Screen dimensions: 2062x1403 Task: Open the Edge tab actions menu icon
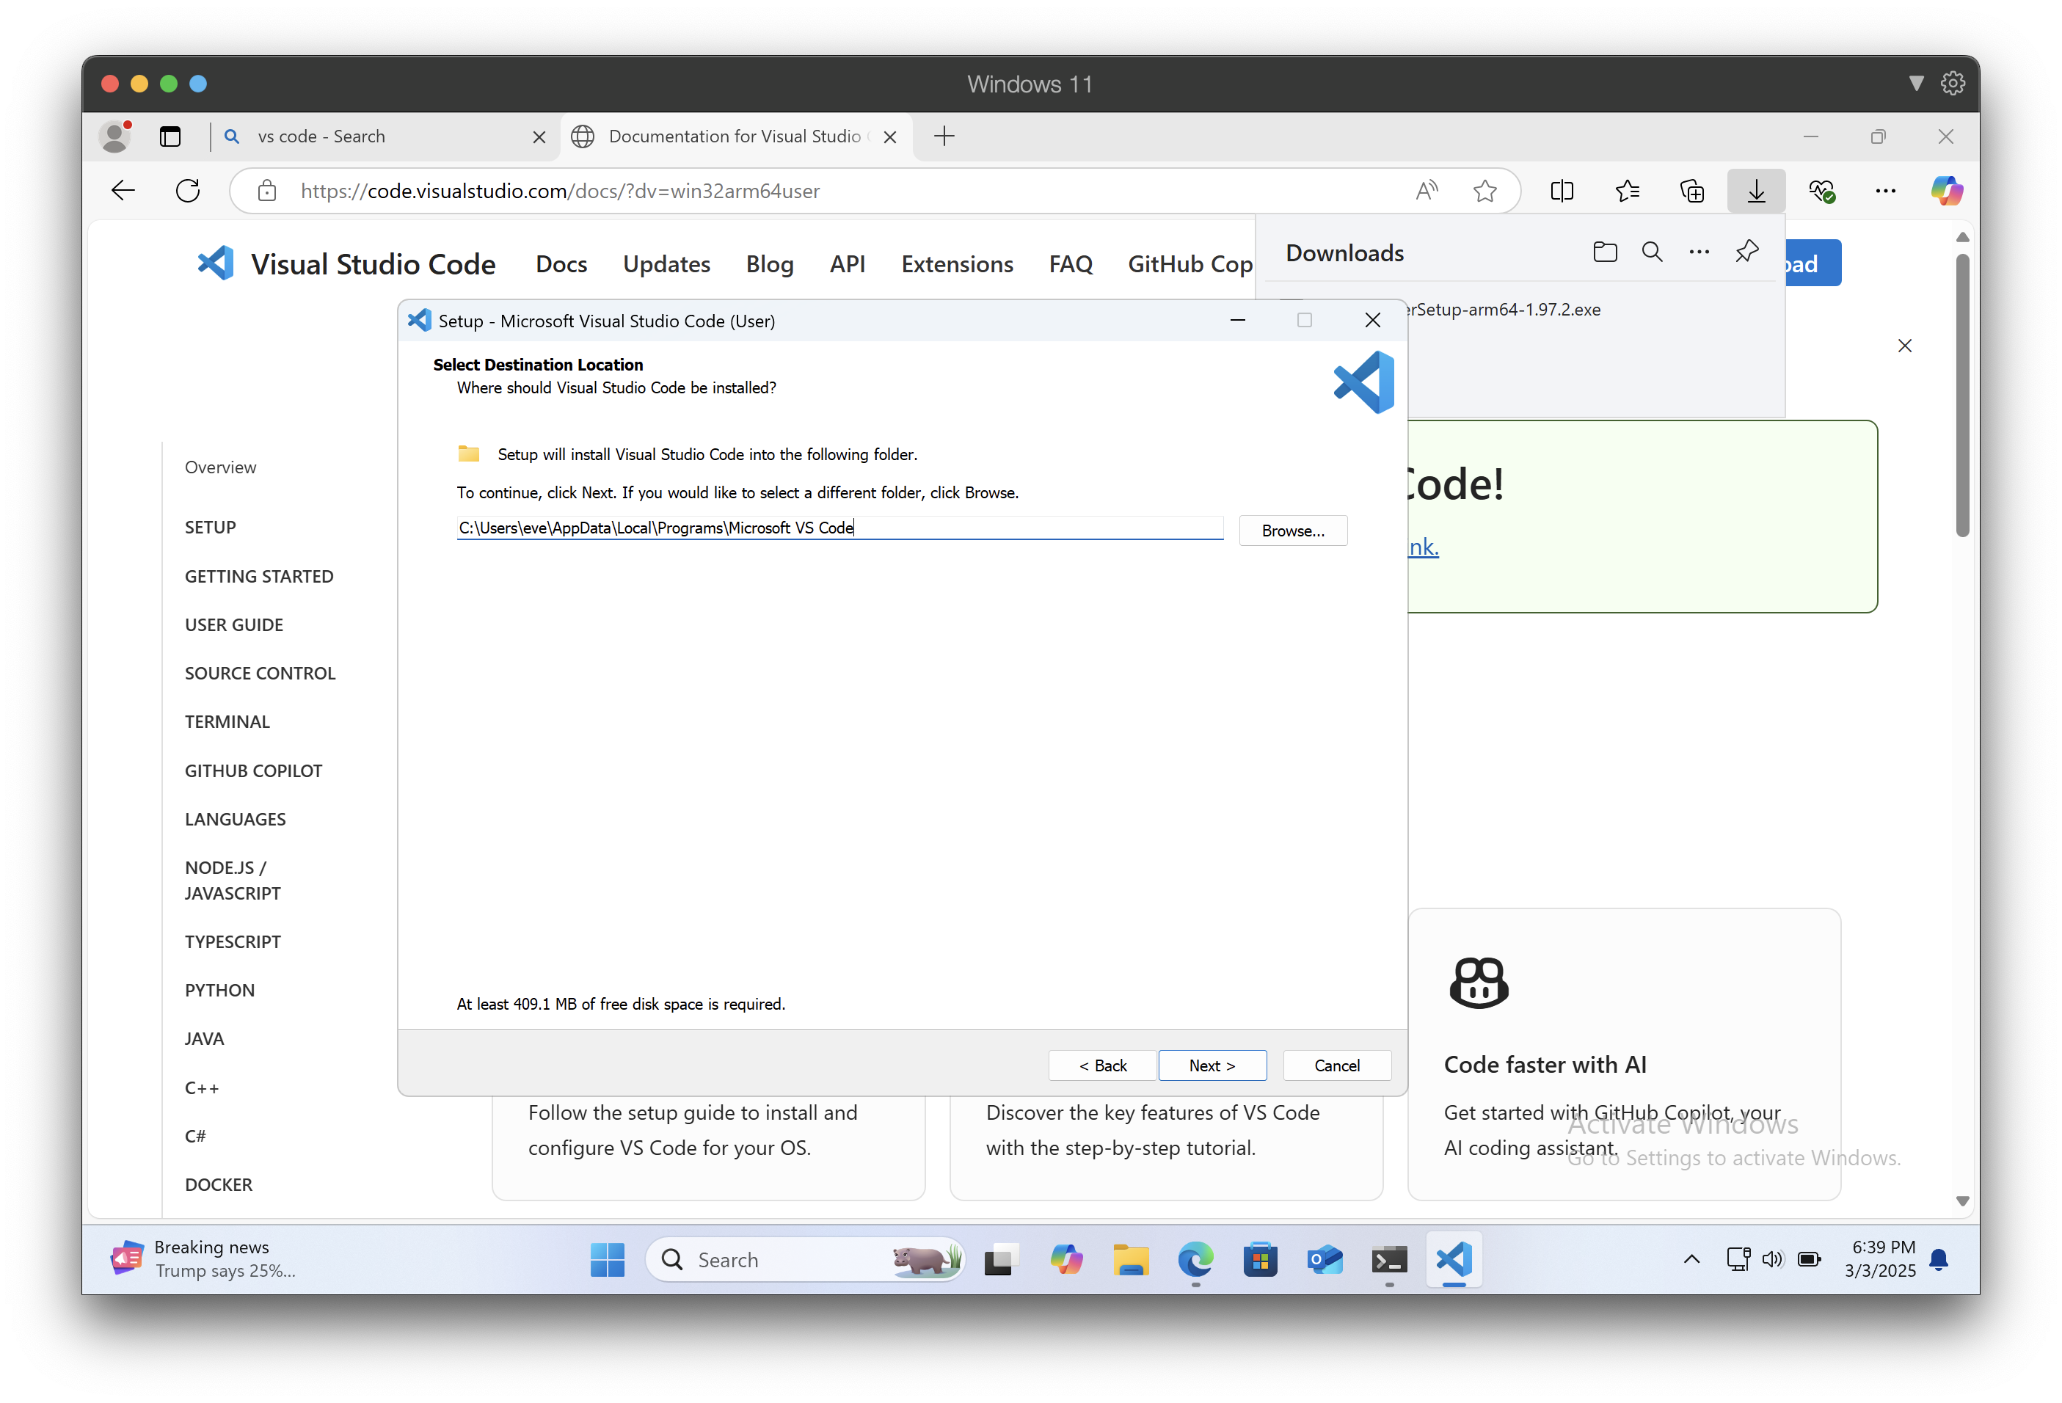170,136
